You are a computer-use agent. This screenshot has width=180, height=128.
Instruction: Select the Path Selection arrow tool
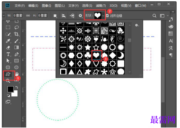(x=8, y=61)
